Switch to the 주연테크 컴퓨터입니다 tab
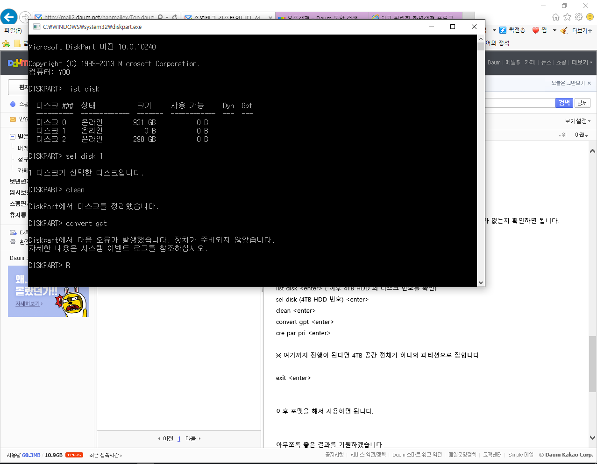 click(228, 17)
